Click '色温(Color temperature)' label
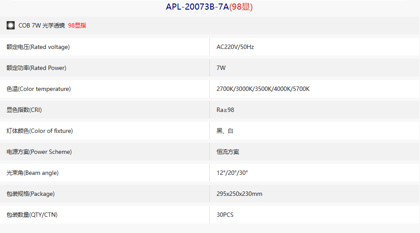 38,89
